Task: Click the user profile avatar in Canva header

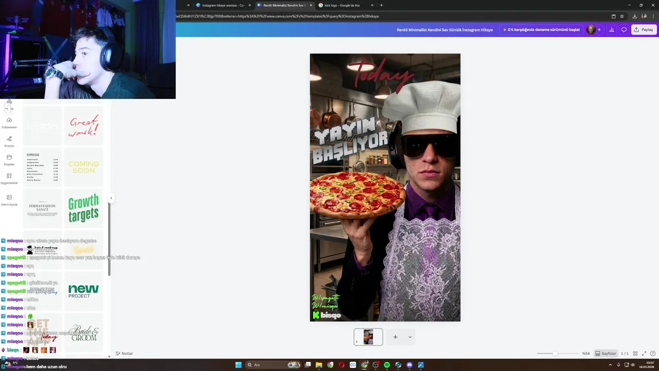Action: [x=591, y=30]
